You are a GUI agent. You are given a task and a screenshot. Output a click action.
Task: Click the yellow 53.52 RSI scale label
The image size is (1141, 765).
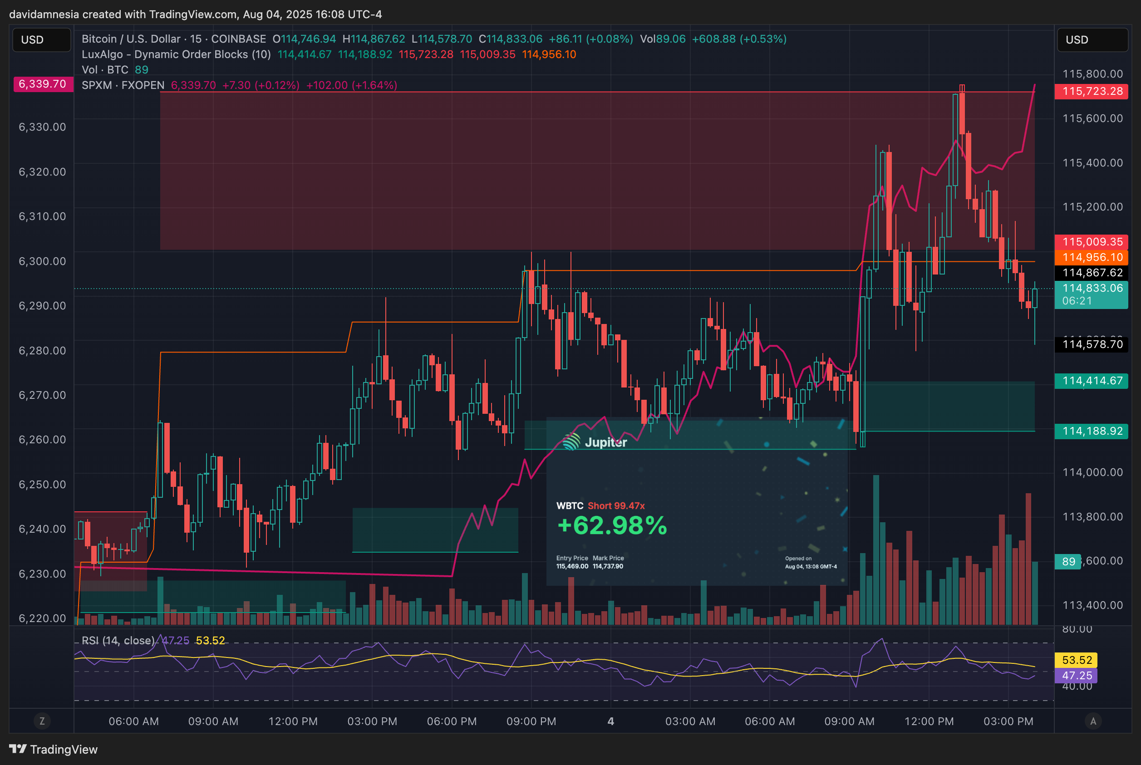tap(1076, 660)
